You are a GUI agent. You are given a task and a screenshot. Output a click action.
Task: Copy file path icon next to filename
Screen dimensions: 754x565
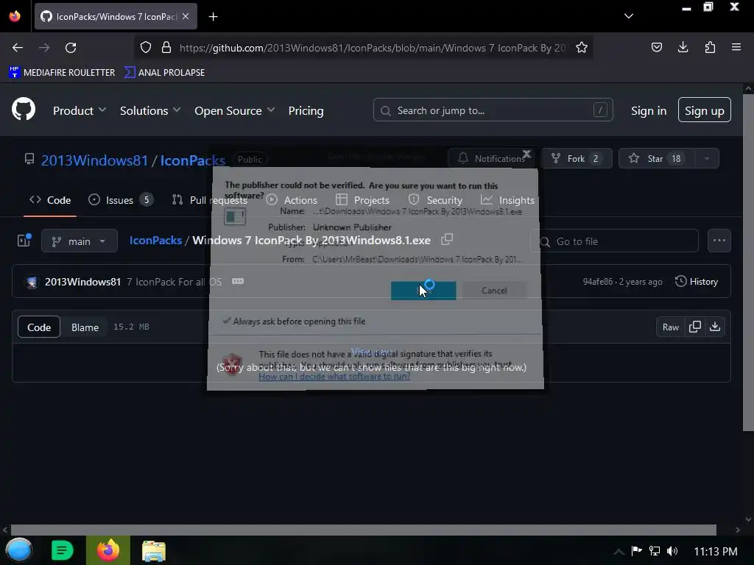point(447,239)
